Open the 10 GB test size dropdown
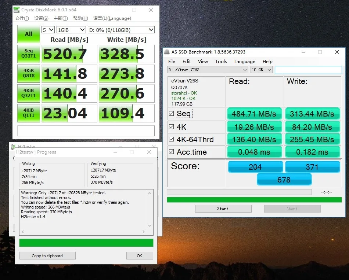The height and width of the screenshot is (280, 349). [x=261, y=70]
